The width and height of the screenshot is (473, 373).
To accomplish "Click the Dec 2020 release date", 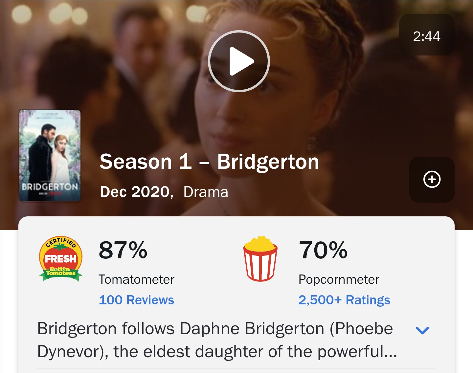I will click(x=136, y=192).
